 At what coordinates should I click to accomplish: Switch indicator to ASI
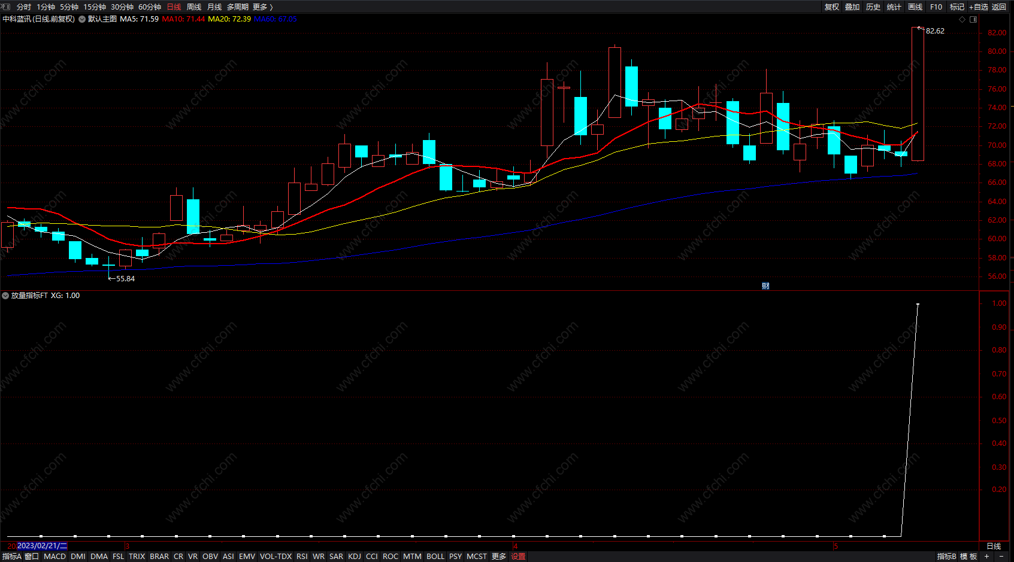click(x=229, y=557)
